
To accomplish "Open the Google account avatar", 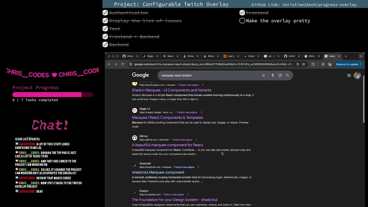I will [357, 75].
